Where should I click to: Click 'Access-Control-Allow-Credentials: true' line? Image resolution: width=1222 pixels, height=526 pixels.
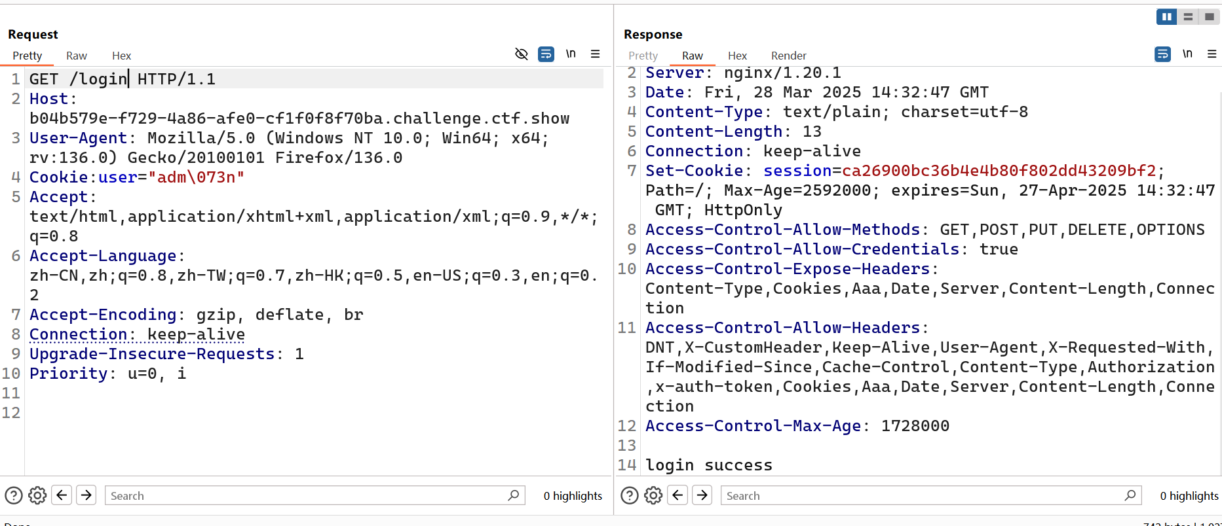831,249
